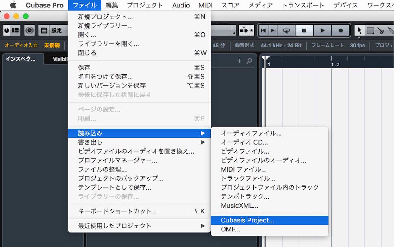Viewport: 394px width, 247px height.
Task: Open the 編集 menu in menu bar
Action: (112, 5)
